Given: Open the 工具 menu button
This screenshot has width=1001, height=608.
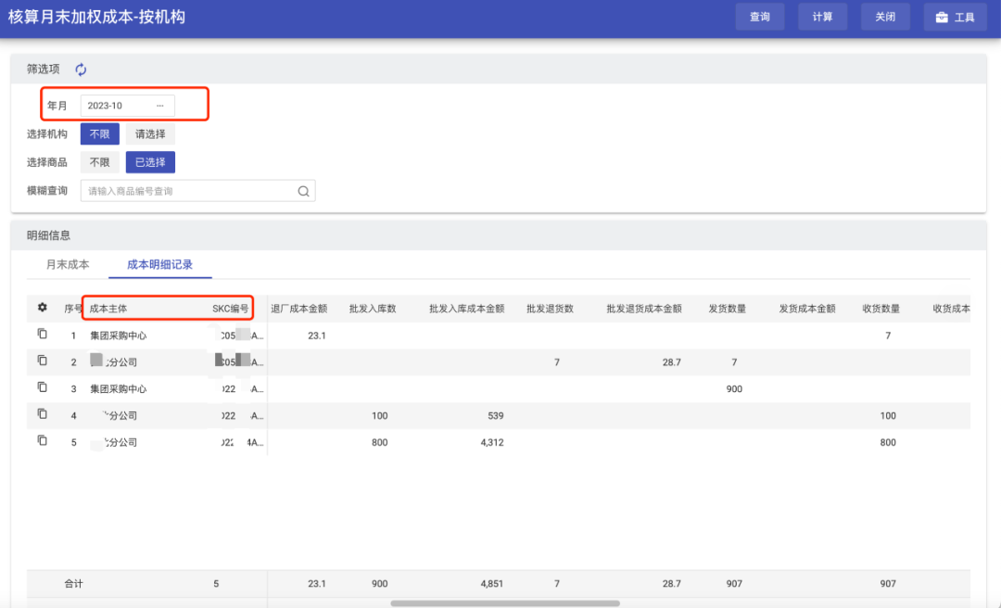Looking at the screenshot, I should (x=955, y=18).
